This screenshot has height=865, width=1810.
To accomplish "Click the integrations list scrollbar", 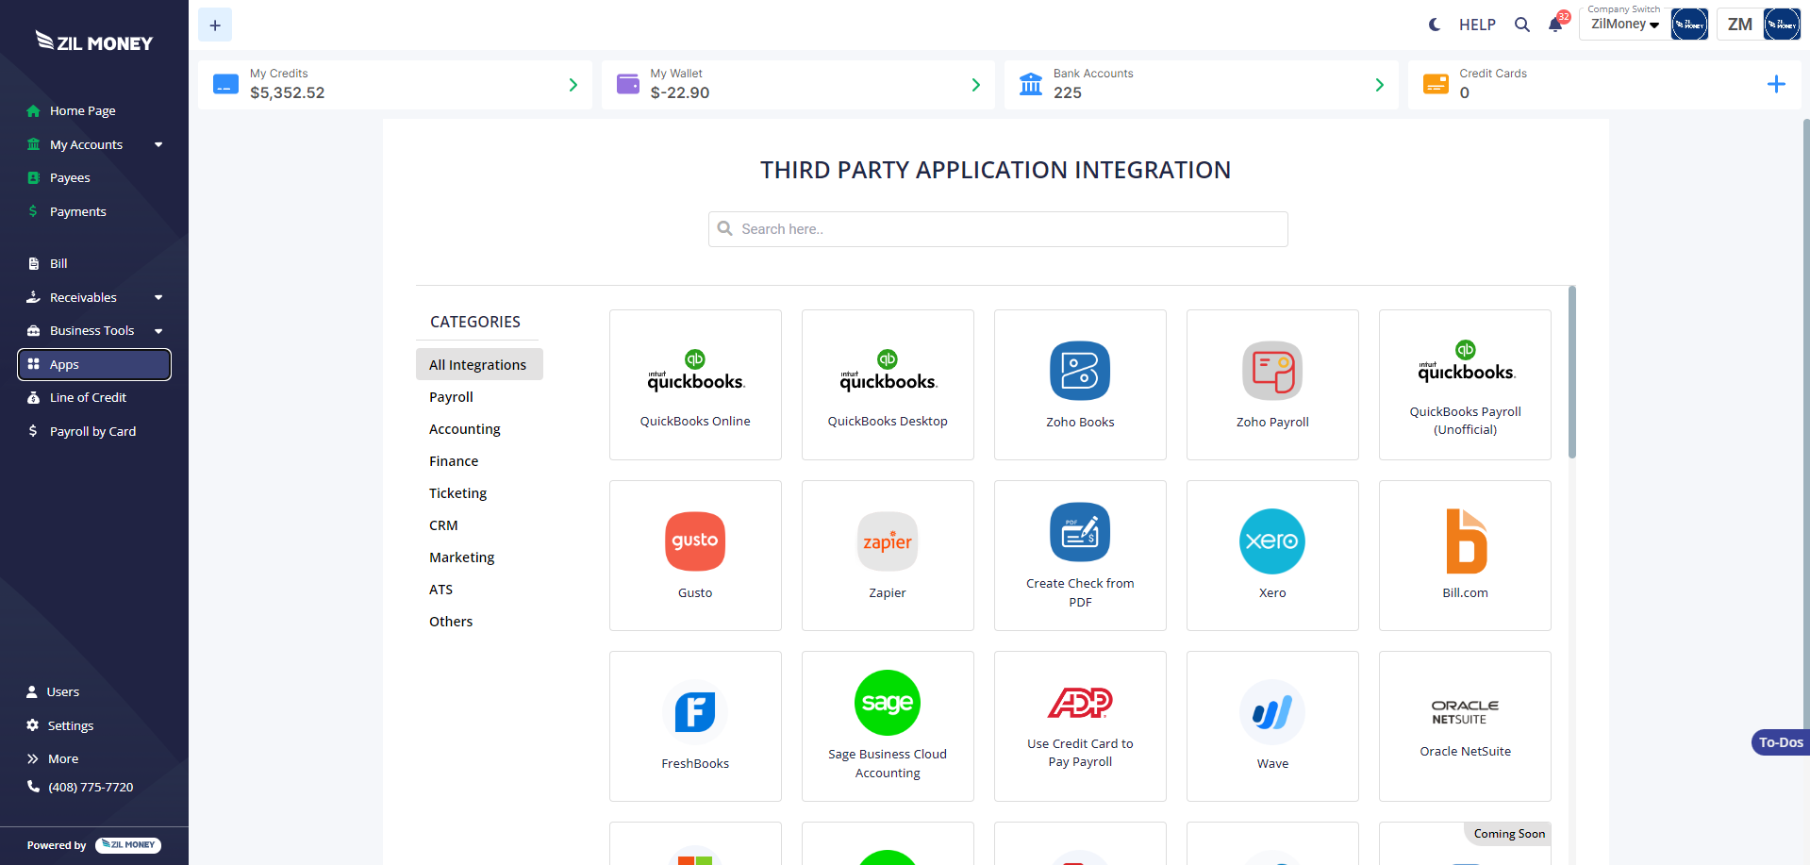I will pos(1572,373).
